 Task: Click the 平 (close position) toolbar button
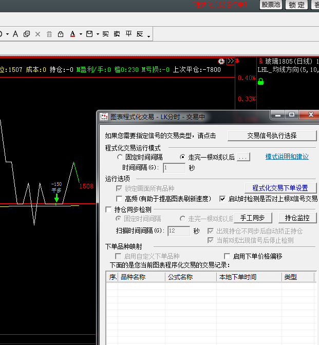point(128,34)
